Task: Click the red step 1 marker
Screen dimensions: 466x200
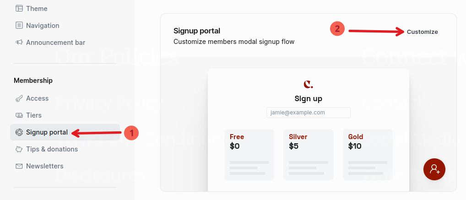Action: [131, 133]
